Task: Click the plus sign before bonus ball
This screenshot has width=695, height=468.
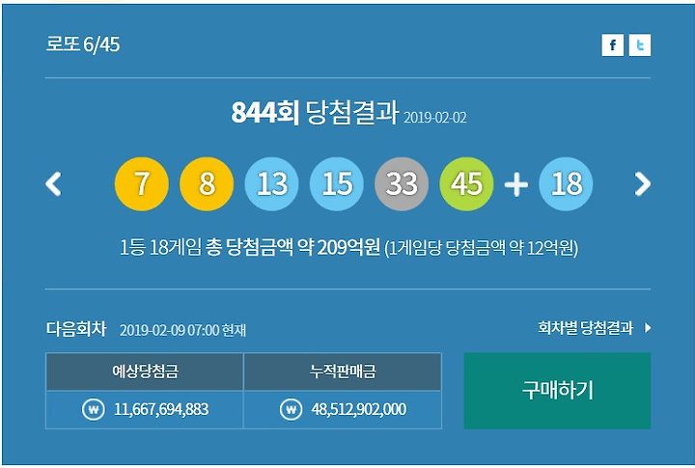Action: tap(516, 184)
